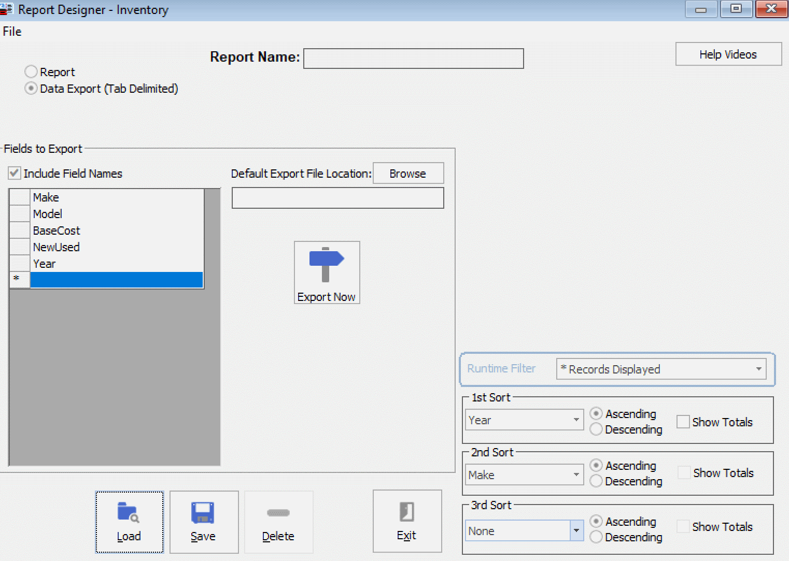
Task: Click inside the Report Name field
Action: pos(413,58)
